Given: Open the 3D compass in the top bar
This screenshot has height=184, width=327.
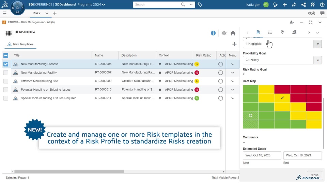Looking at the screenshot, I should 17,8.
